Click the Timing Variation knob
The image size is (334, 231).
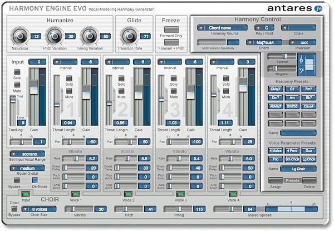(x=90, y=36)
